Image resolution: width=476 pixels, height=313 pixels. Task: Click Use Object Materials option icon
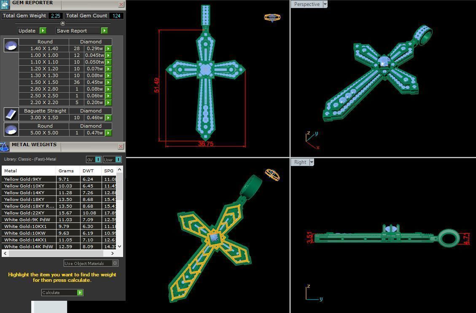pos(115,263)
